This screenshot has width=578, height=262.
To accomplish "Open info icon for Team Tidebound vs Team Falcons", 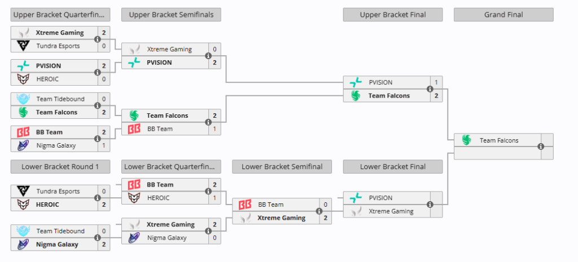I will click(x=97, y=106).
